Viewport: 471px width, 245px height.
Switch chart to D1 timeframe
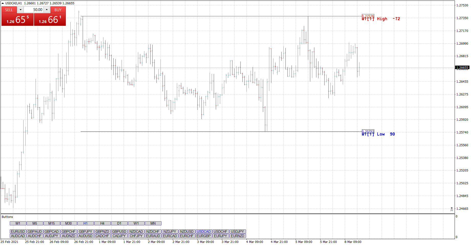tap(119, 223)
